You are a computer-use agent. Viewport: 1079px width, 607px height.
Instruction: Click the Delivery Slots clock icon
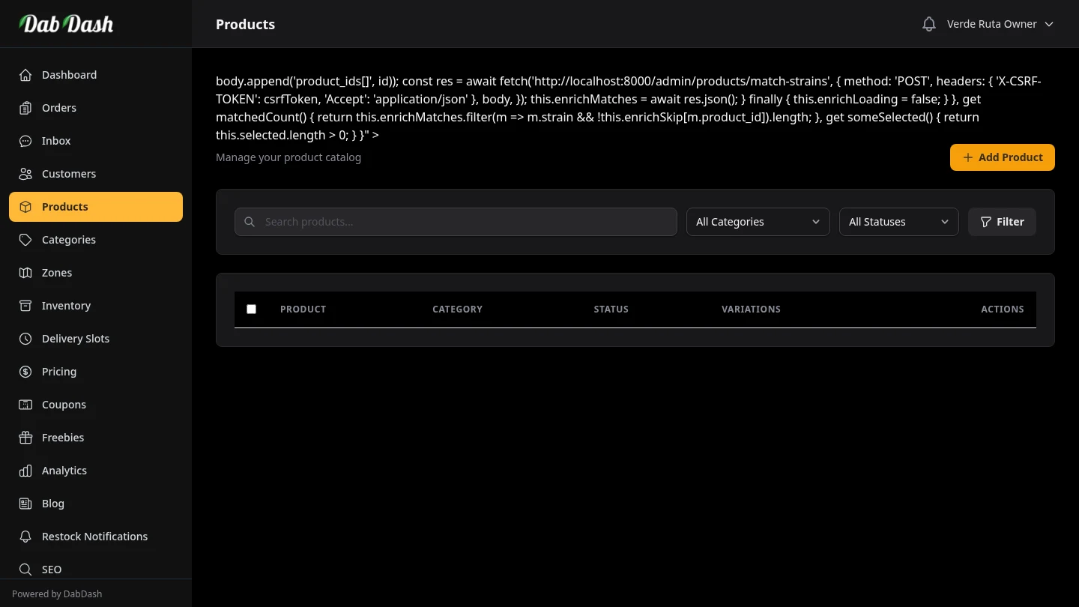25,339
